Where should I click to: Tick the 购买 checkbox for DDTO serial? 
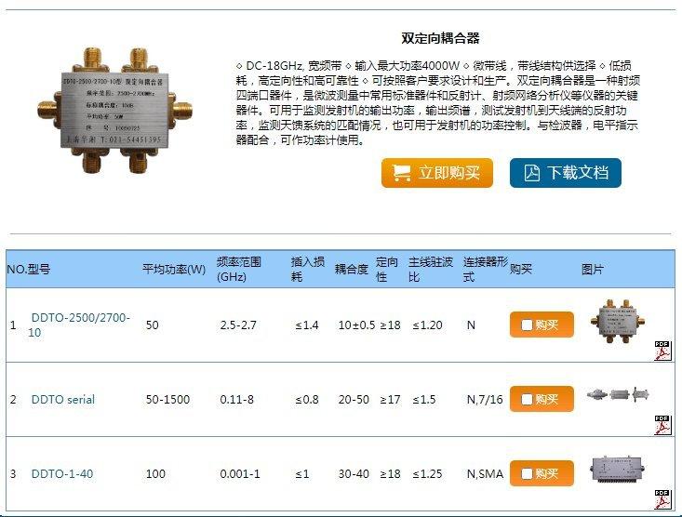(528, 400)
